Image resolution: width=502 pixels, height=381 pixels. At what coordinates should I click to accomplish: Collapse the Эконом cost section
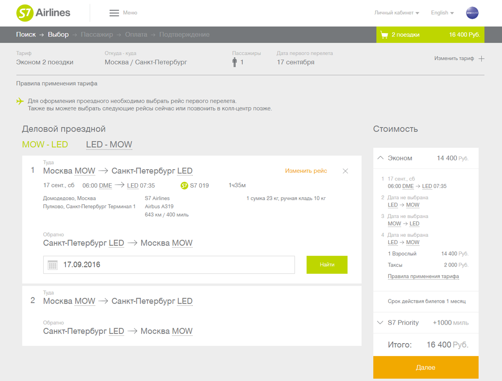coord(380,158)
